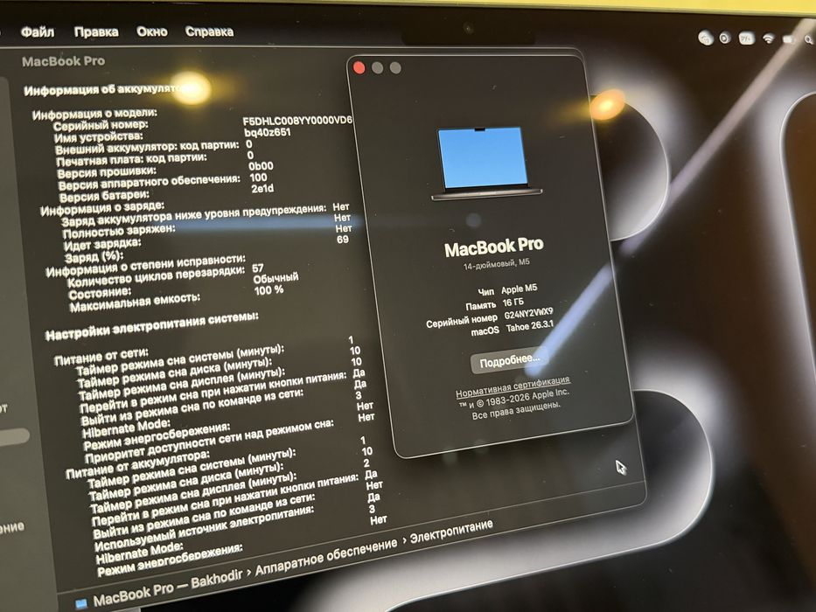The height and width of the screenshot is (612, 816).
Task: Click the Информация о заряде label
Action: coord(102,208)
